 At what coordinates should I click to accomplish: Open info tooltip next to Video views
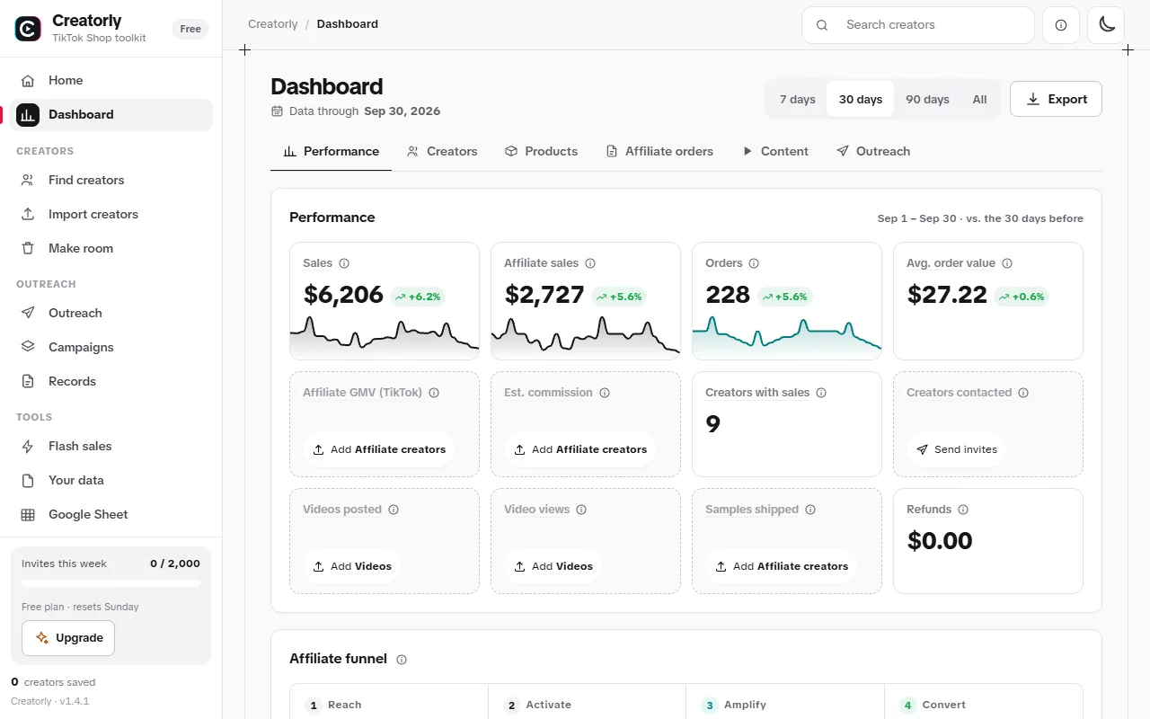[x=581, y=510]
